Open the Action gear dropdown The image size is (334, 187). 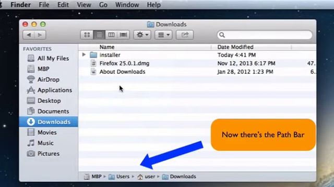coord(142,35)
